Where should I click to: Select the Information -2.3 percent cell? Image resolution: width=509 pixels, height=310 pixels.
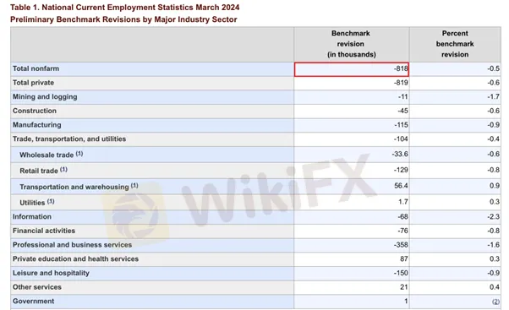tap(493, 216)
